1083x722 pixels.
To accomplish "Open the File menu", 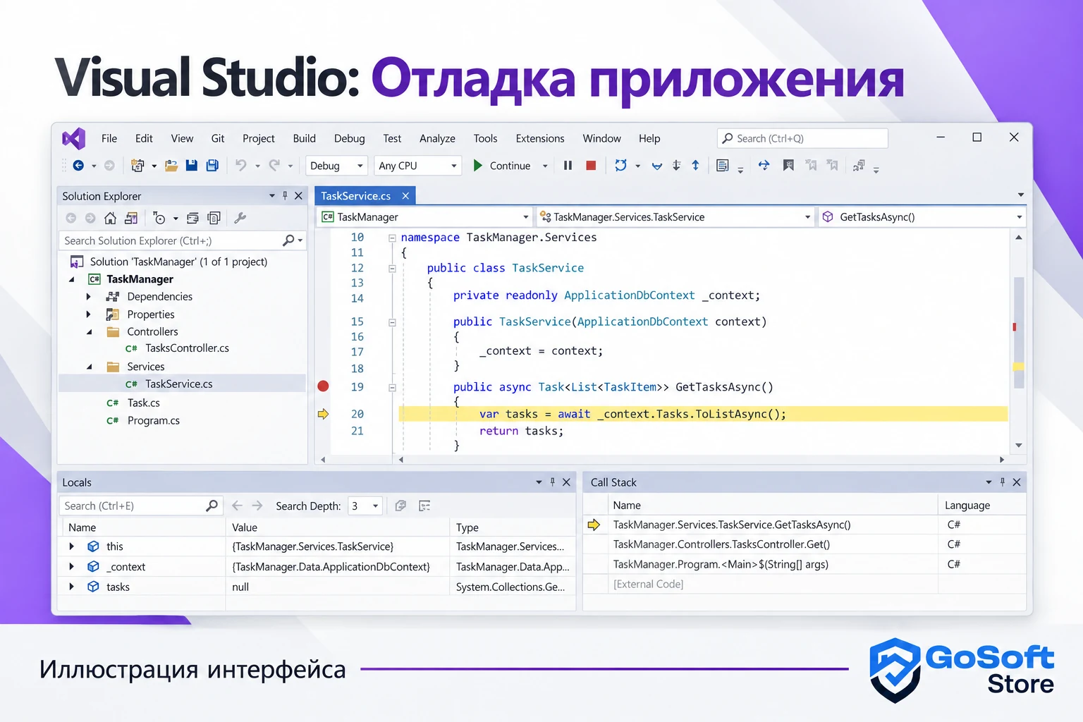I will click(x=109, y=138).
